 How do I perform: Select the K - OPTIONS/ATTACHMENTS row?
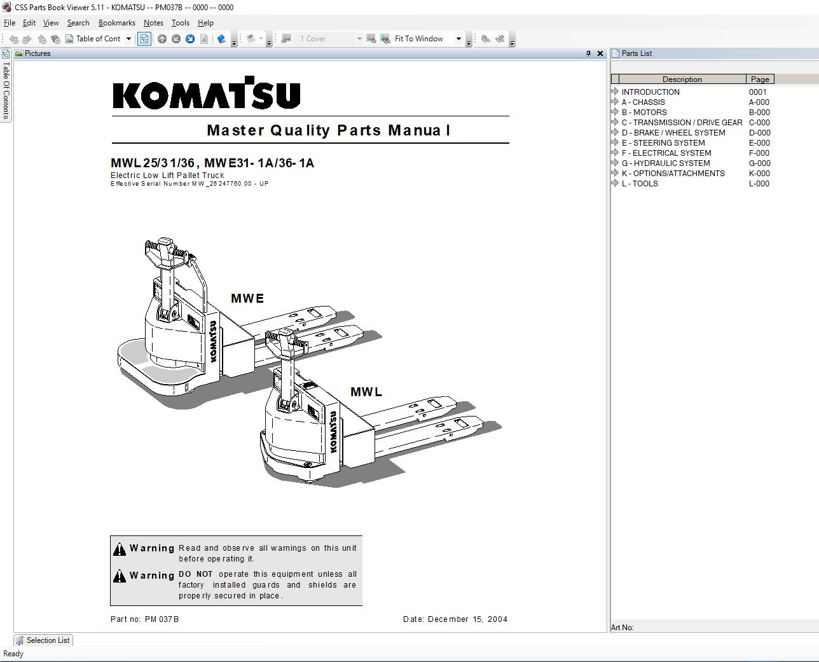tap(692, 173)
